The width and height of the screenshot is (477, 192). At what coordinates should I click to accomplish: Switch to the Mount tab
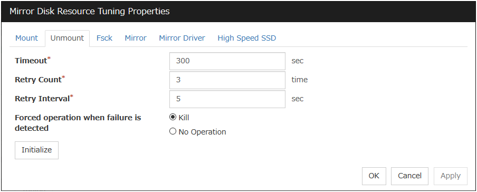(x=27, y=38)
